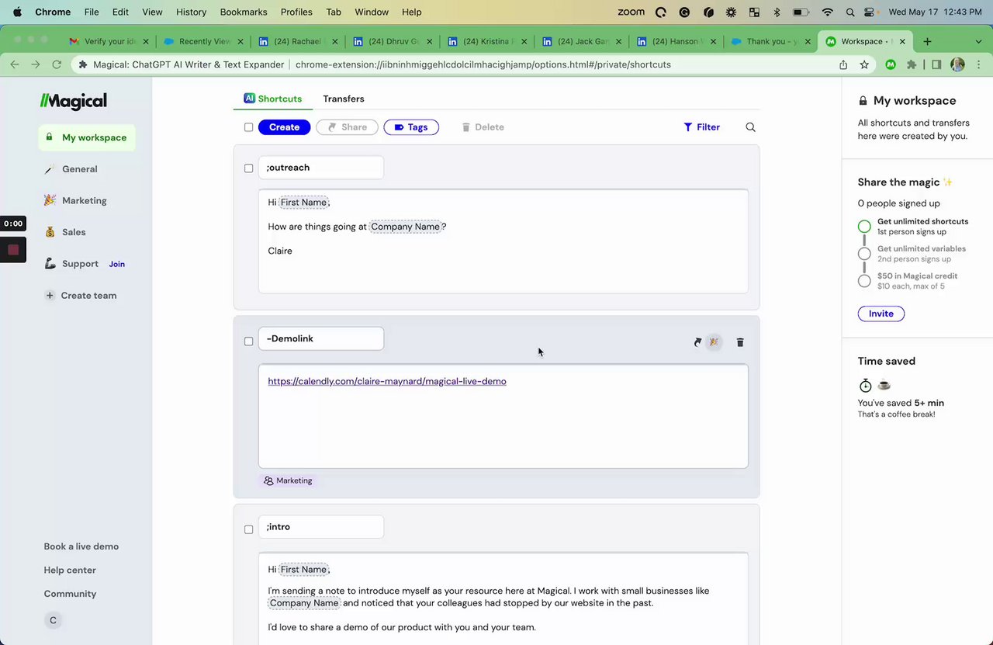This screenshot has width=993, height=645.
Task: Click the '$50 in Magical credit' step circle
Action: coord(864,281)
